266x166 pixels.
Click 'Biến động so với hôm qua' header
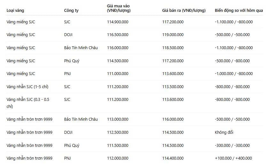[239, 11]
